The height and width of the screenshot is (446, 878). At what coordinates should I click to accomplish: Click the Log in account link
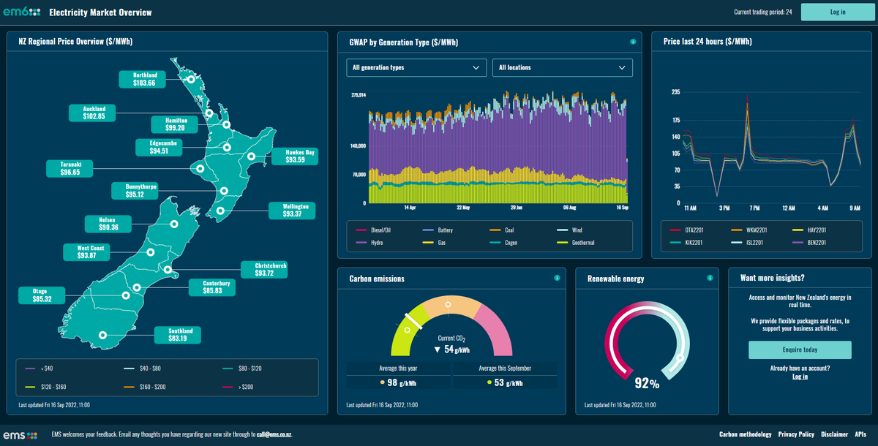[x=799, y=376]
